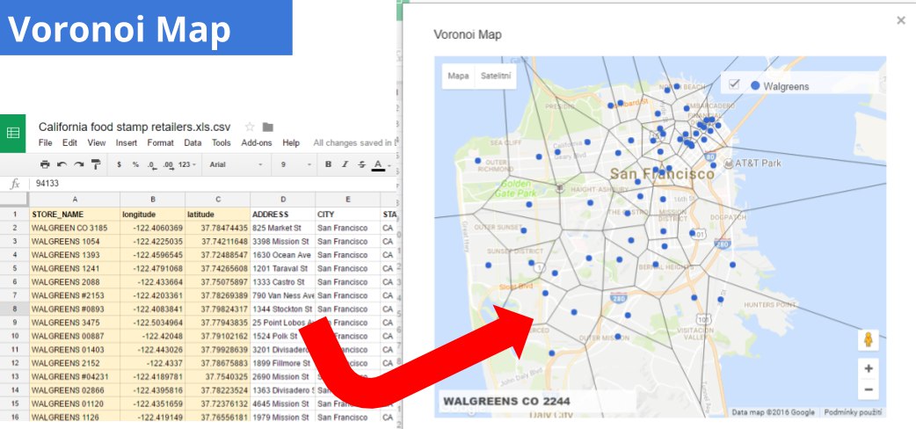The image size is (916, 429).
Task: Open the File menu
Action: [45, 142]
